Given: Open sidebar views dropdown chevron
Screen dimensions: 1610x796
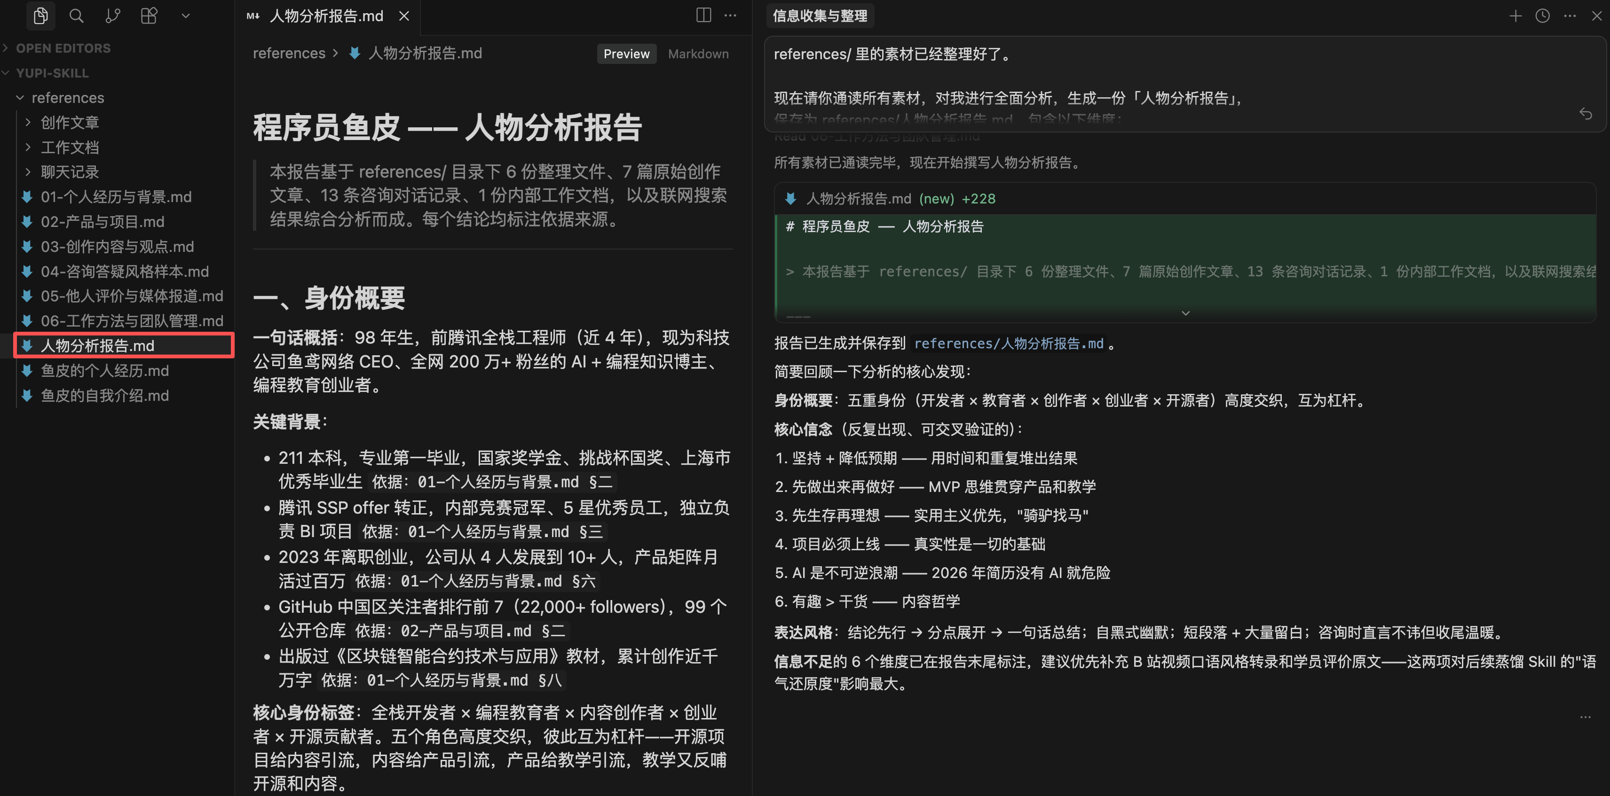Looking at the screenshot, I should (185, 16).
